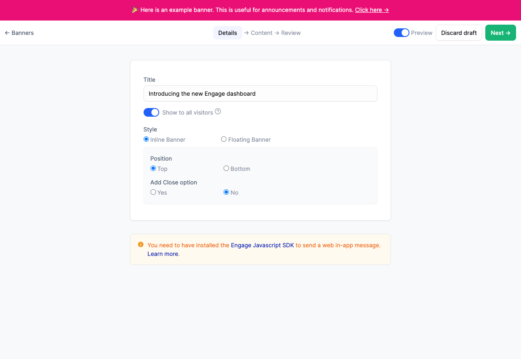
Task: Click into the Title input field
Action: coord(260,94)
